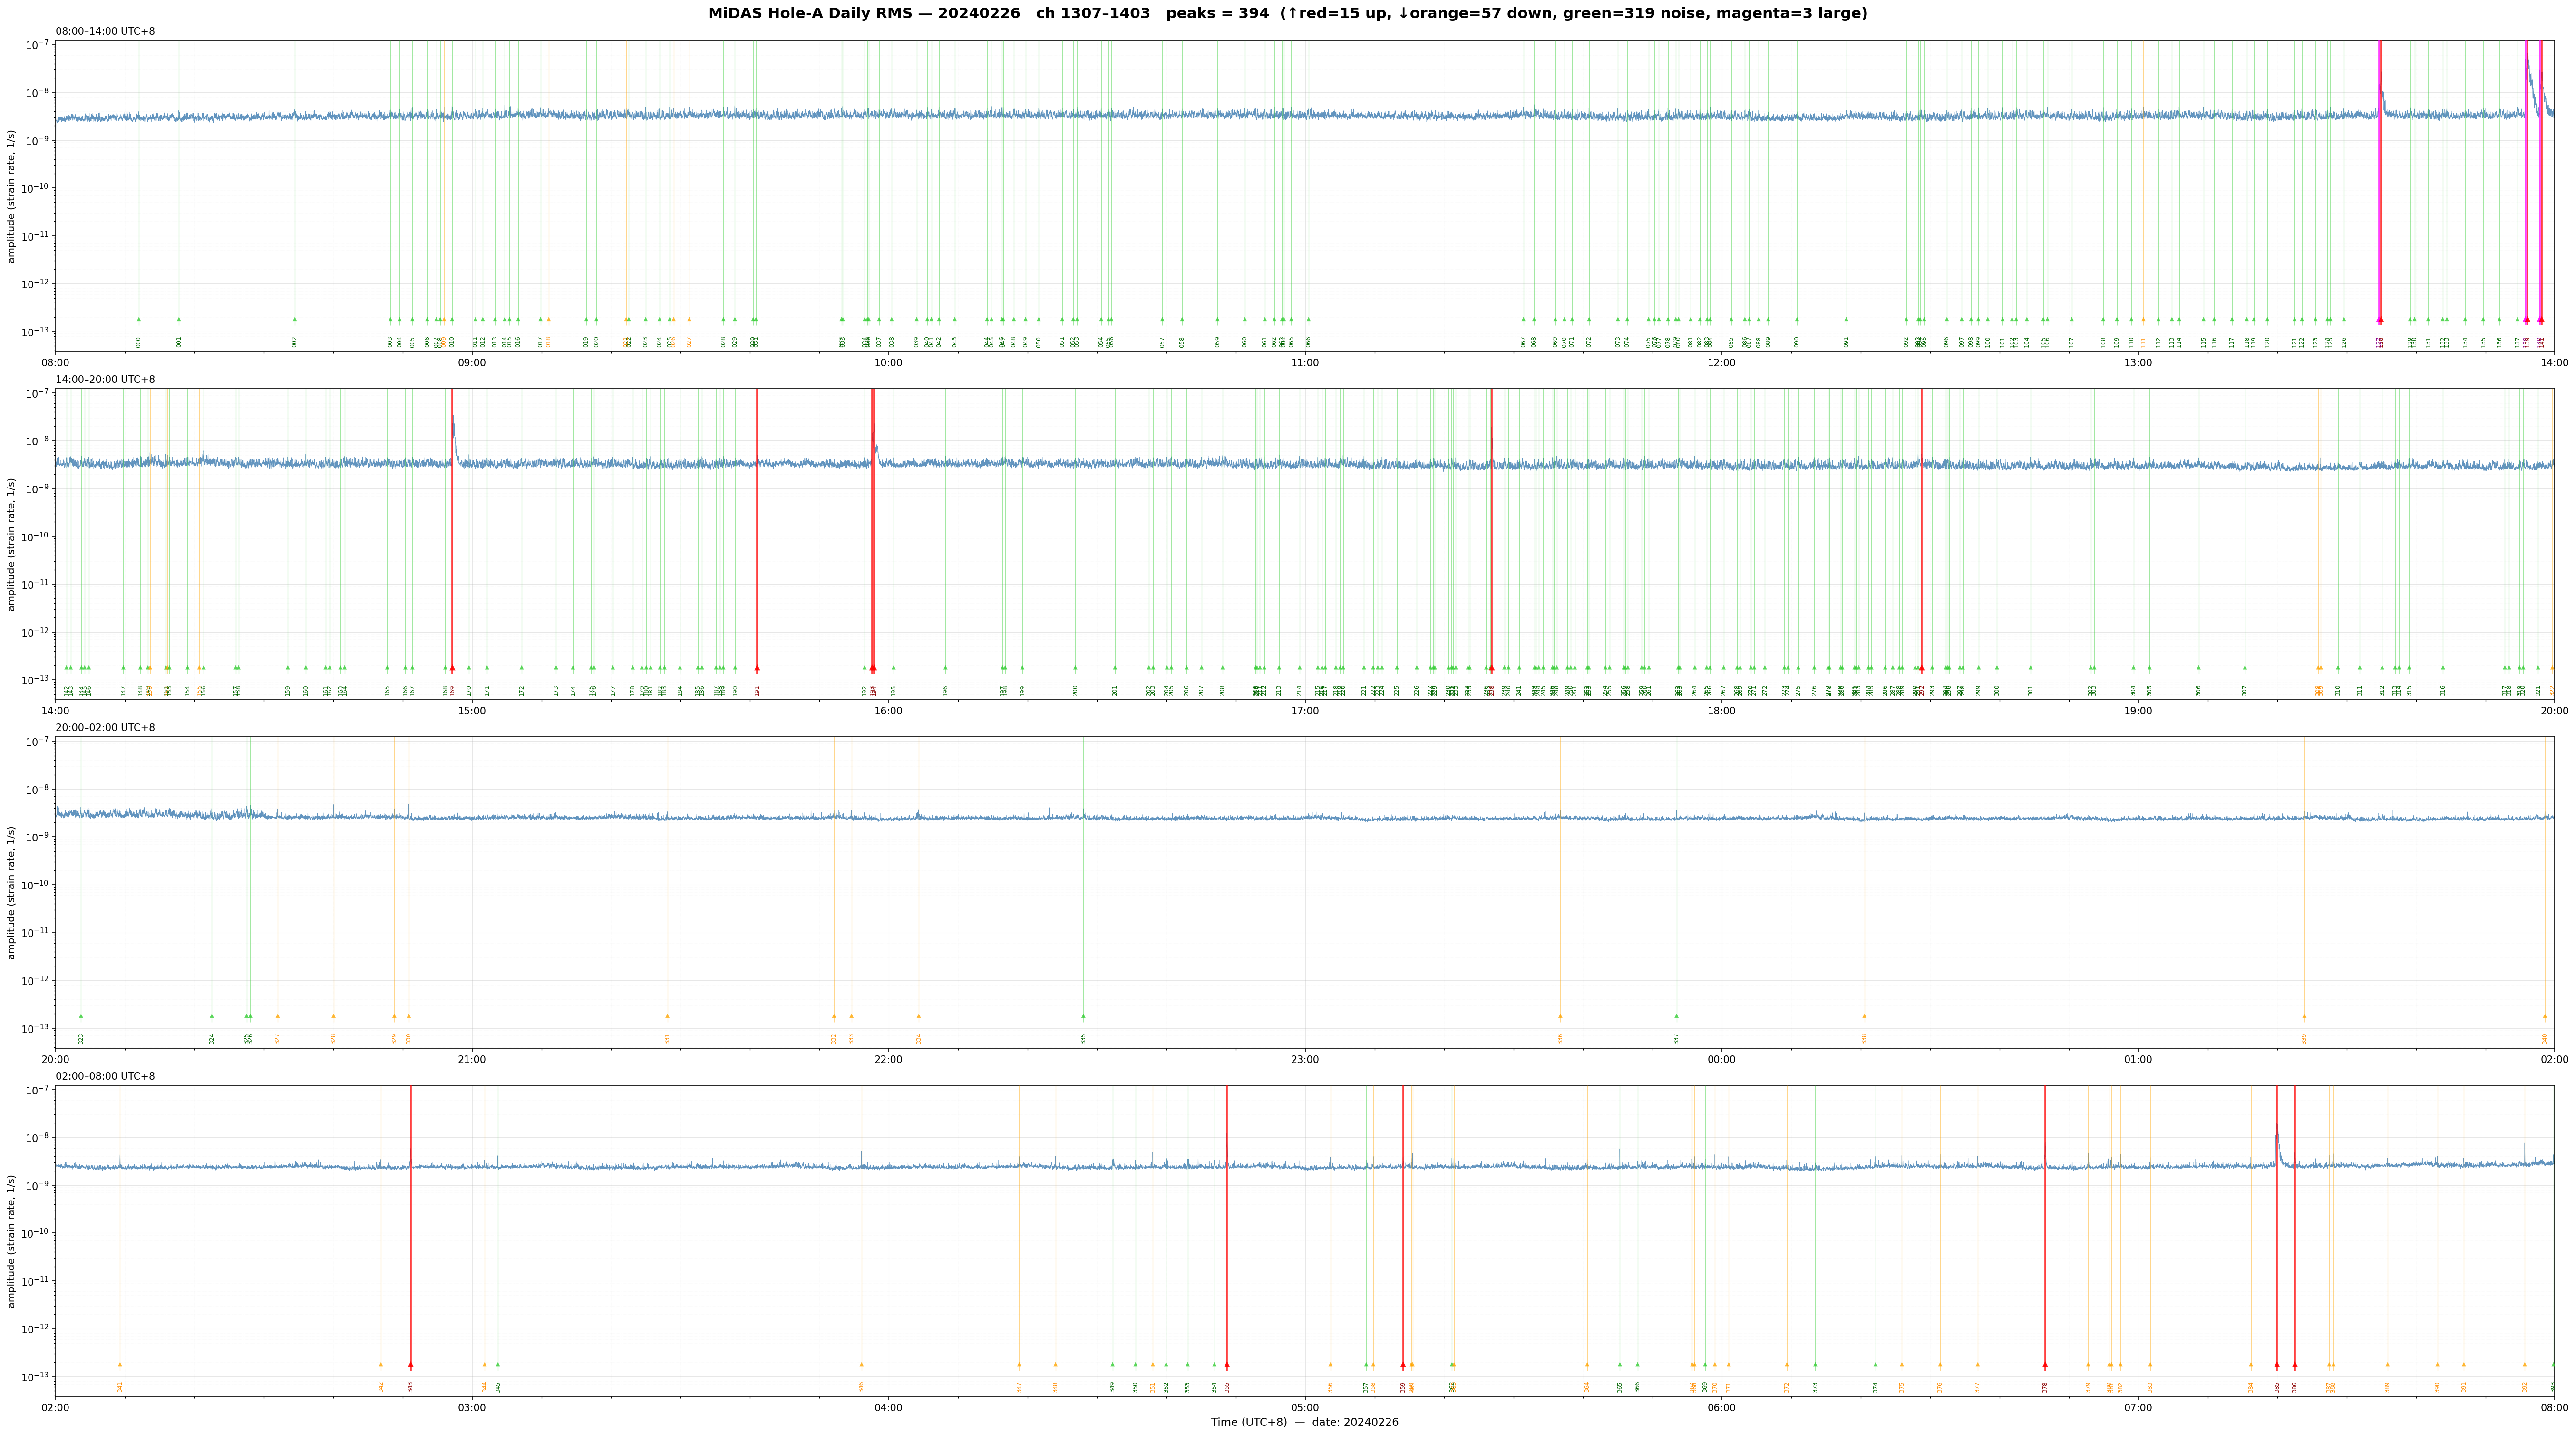Click the peak number label 001
The height and width of the screenshot is (1435, 2576).
tap(179, 342)
